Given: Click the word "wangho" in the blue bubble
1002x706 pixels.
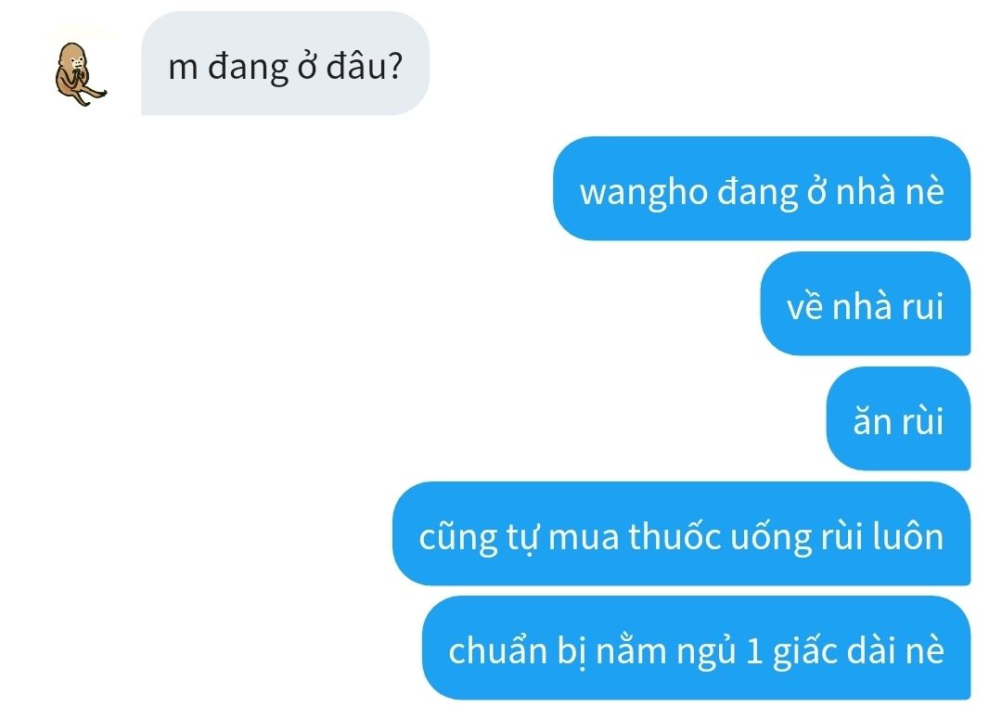Looking at the screenshot, I should point(644,192).
